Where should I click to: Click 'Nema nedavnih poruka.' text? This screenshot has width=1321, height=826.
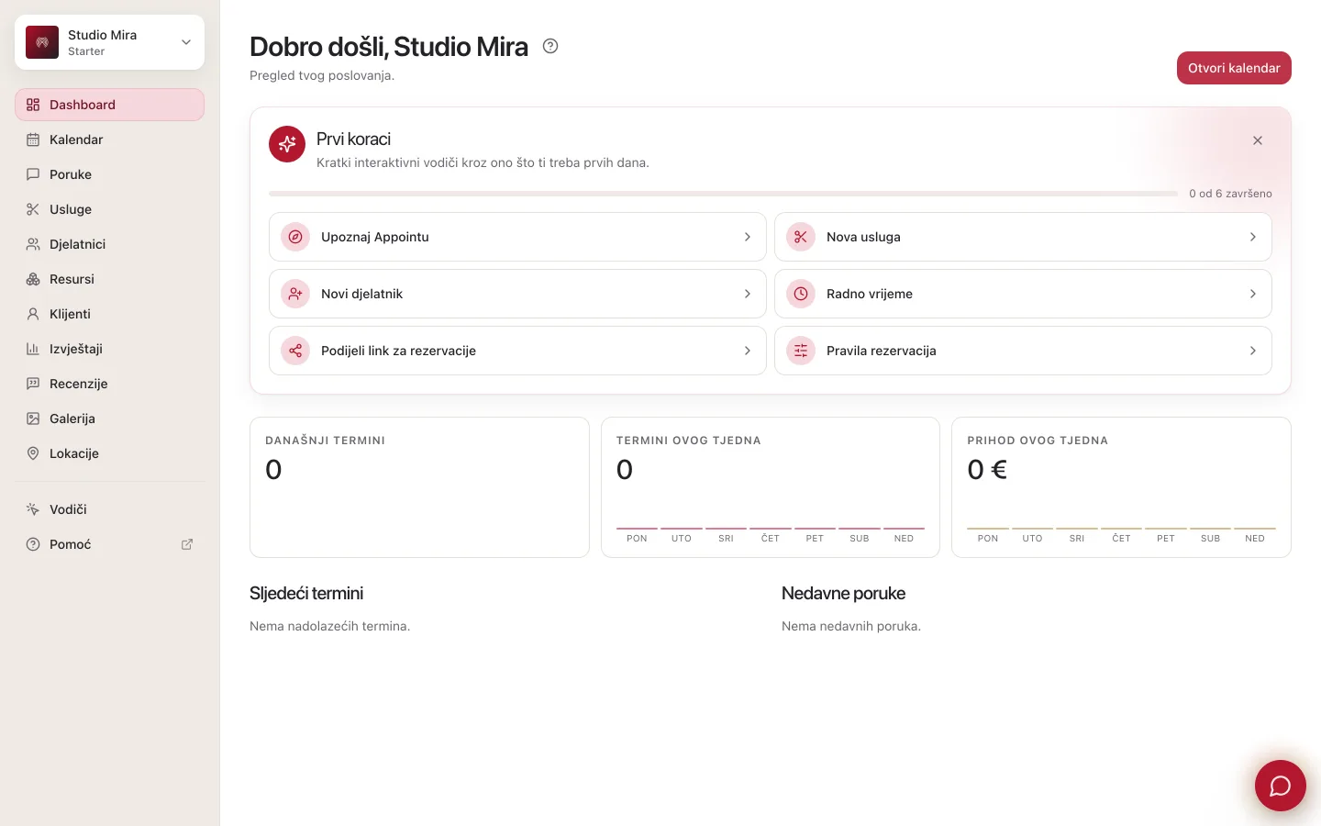coord(851,626)
